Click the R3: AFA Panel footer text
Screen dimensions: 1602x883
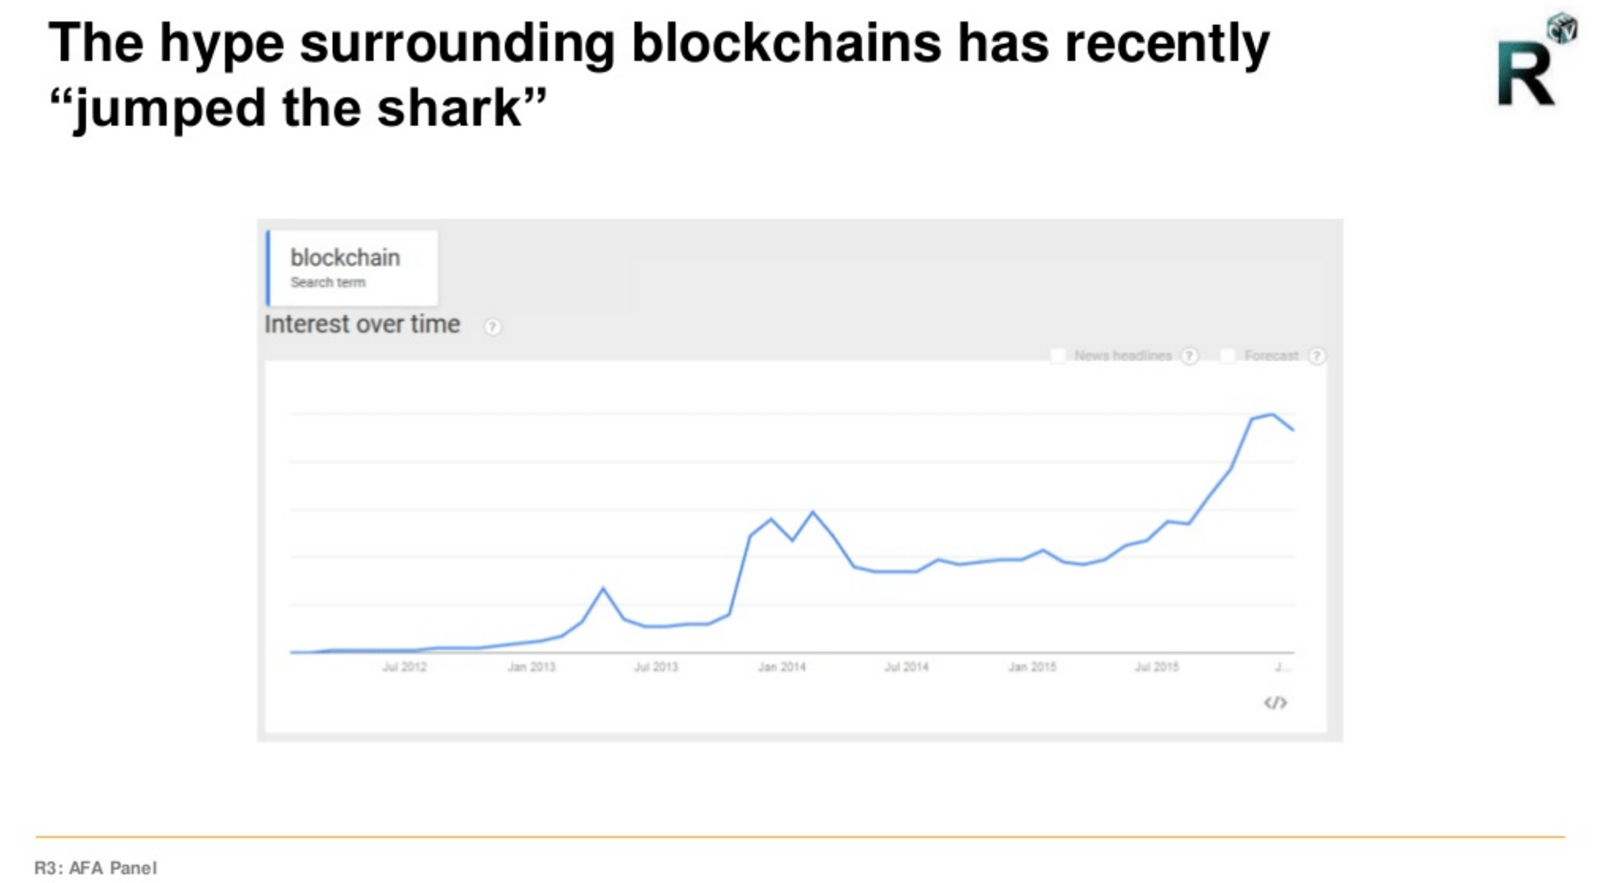[95, 868]
